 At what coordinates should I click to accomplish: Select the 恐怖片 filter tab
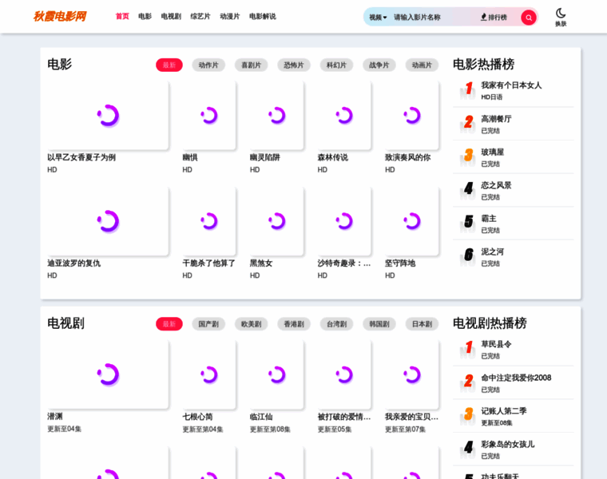coord(294,65)
